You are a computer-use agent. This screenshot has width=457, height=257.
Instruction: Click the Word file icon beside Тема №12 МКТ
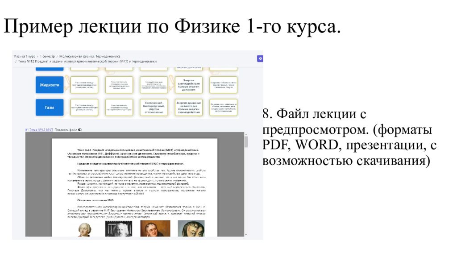(27, 130)
